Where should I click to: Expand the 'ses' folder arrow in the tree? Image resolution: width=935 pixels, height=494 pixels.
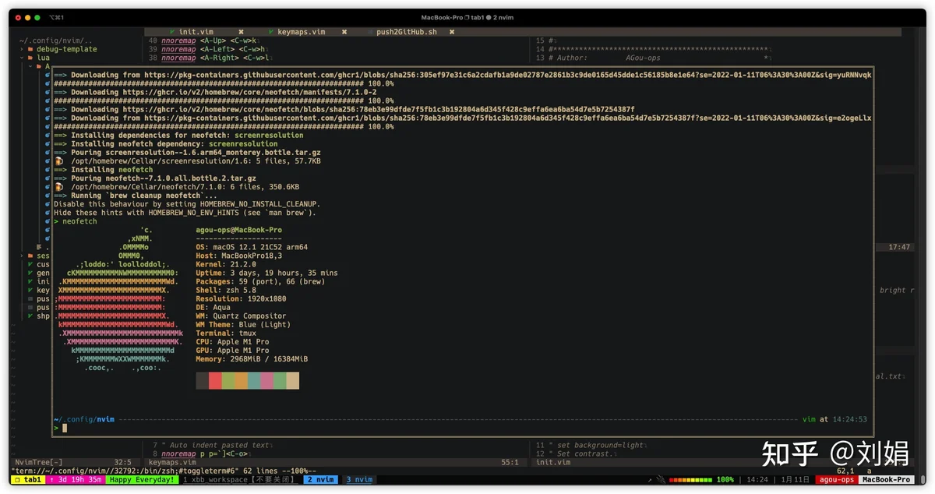[x=22, y=256]
